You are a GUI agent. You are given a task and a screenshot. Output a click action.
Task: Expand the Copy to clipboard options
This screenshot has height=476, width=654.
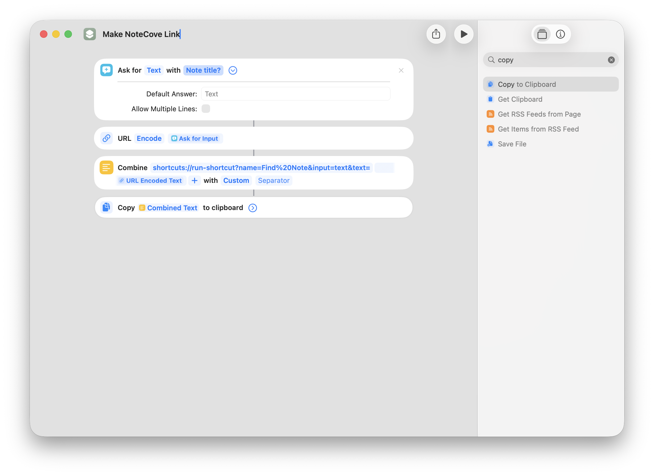pyautogui.click(x=253, y=208)
